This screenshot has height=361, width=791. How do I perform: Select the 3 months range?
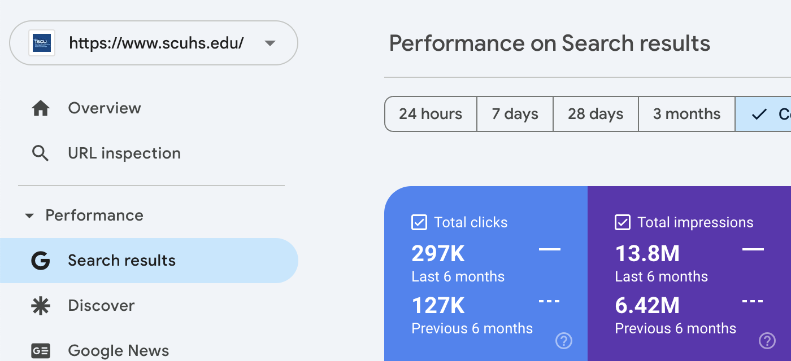(x=687, y=114)
